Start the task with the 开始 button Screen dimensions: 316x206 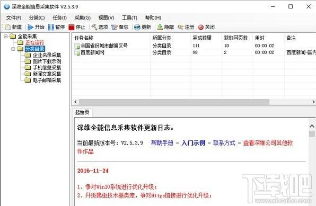(36, 27)
